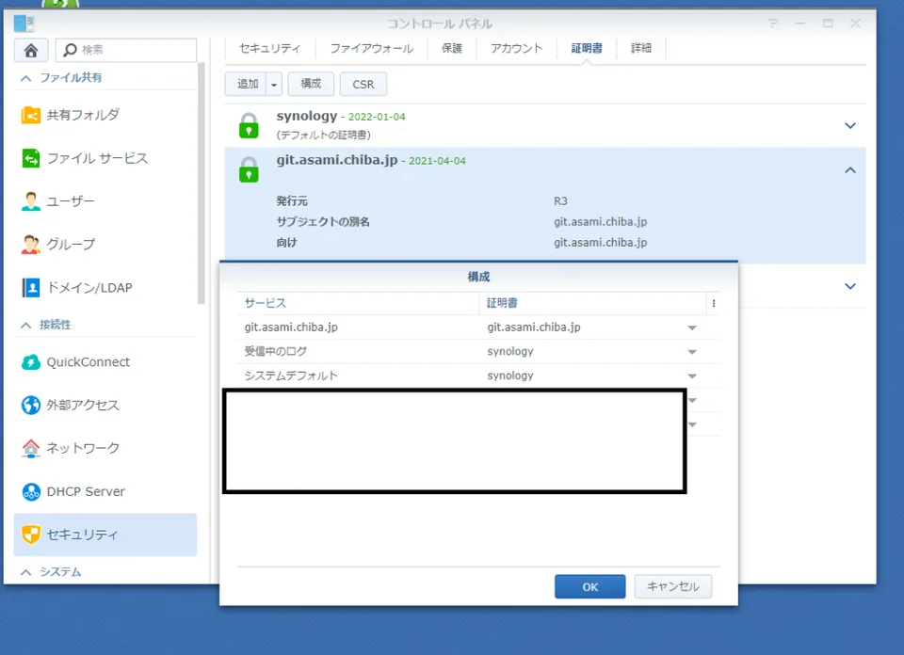Click the help question mark in title bar

(773, 24)
